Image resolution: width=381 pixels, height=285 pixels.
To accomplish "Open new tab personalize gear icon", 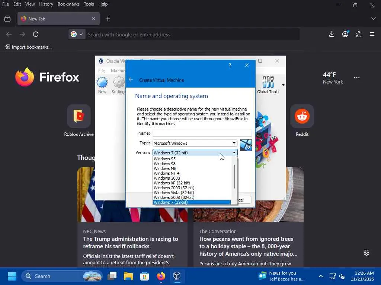I will (366, 253).
